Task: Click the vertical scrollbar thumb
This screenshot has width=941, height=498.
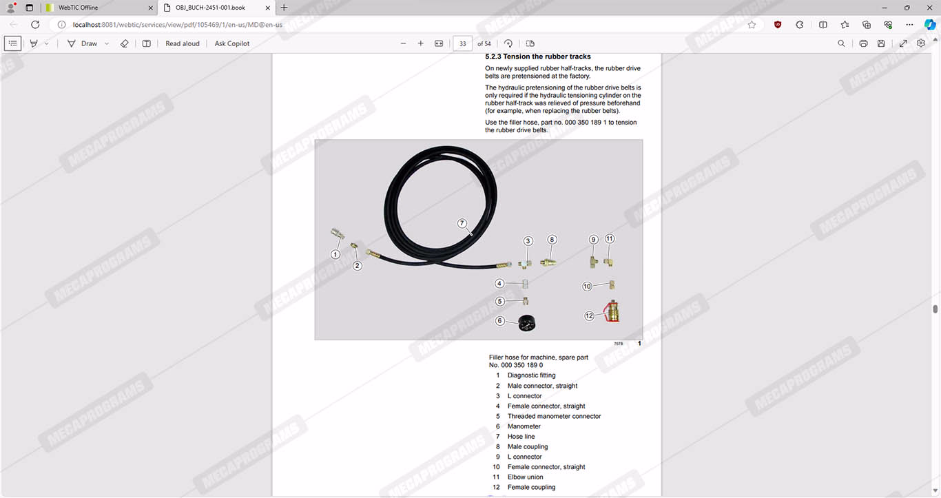Action: coord(935,309)
